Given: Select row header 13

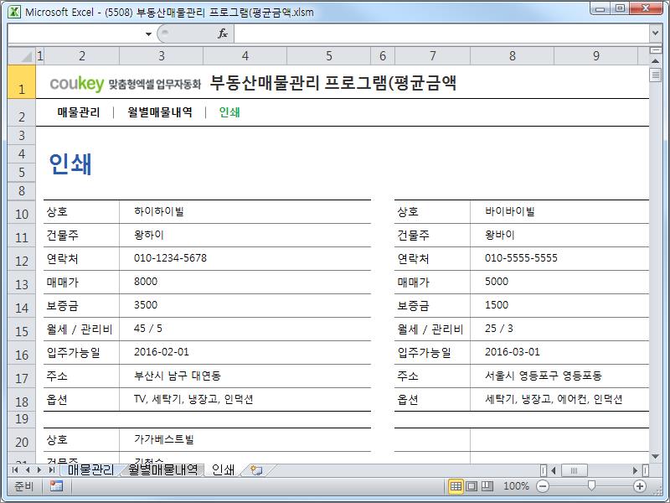Looking at the screenshot, I should coord(22,284).
